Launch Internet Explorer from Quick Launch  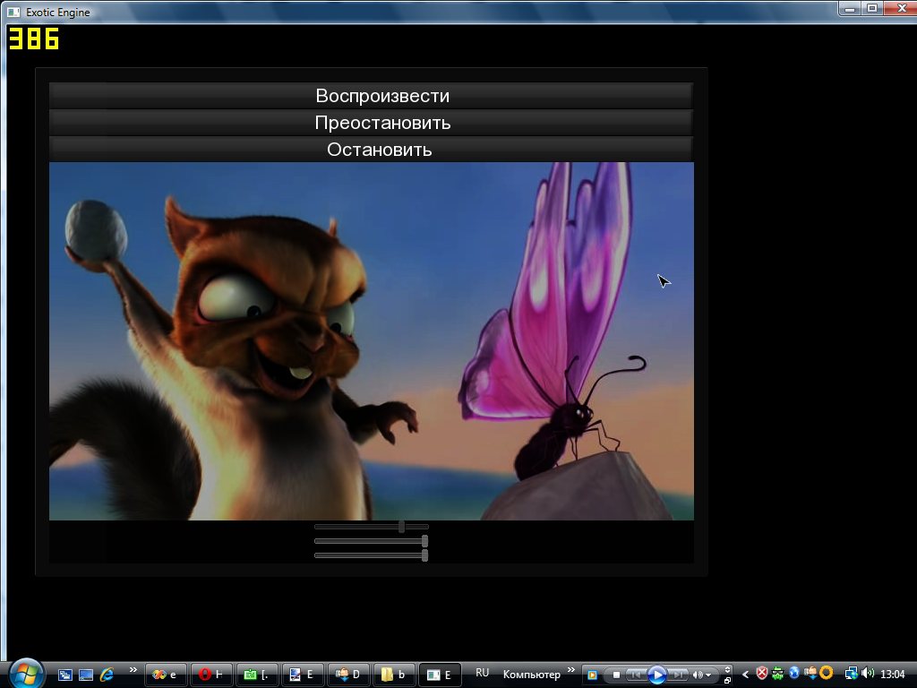[107, 675]
